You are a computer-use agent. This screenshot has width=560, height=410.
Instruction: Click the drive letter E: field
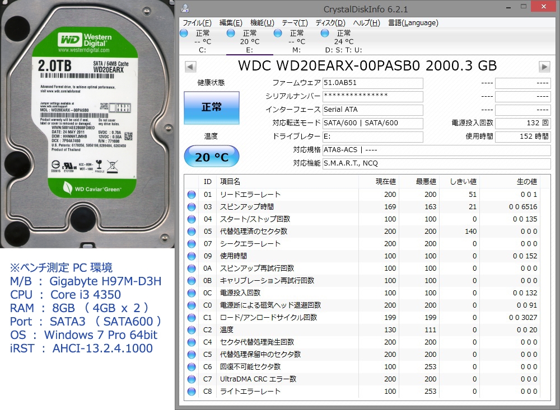click(x=372, y=136)
